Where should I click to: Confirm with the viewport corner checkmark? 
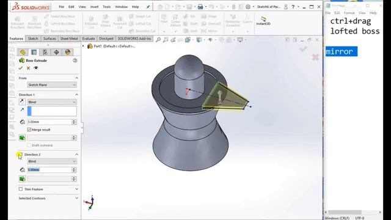[x=303, y=49]
